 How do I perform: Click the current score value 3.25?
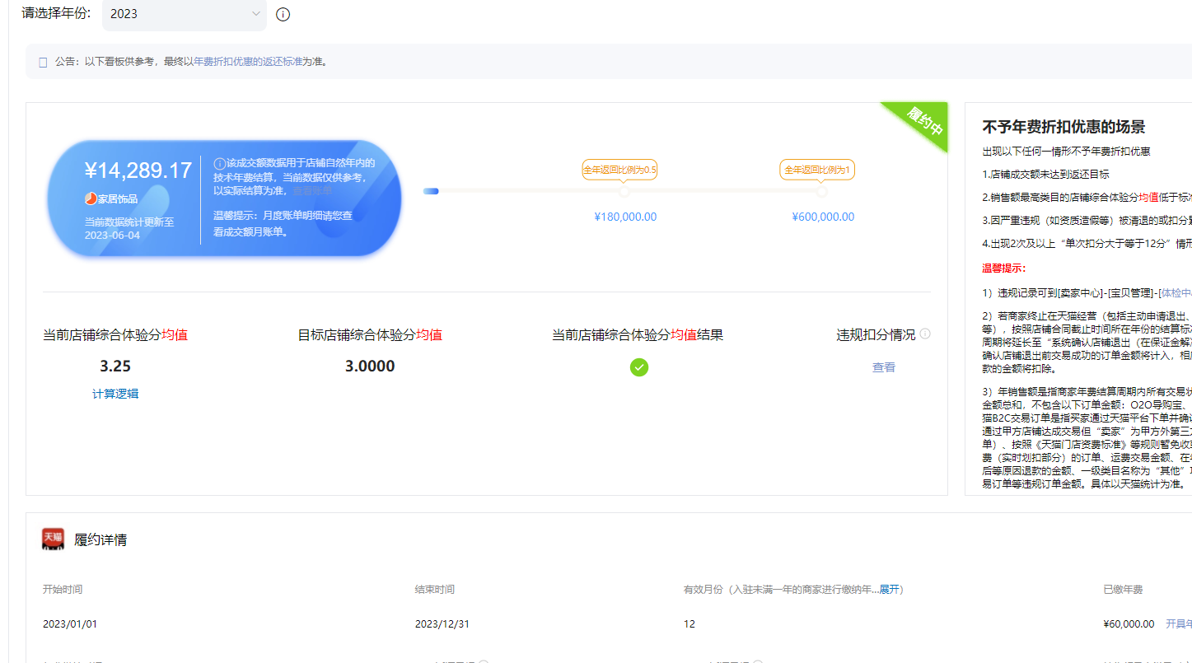click(x=115, y=367)
